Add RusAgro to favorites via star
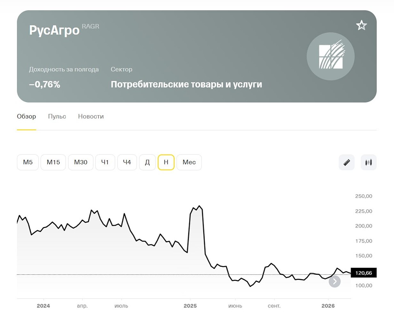 point(361,25)
